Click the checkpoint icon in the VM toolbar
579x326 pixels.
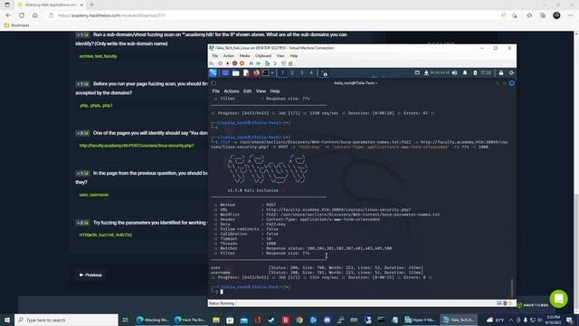click(x=267, y=63)
